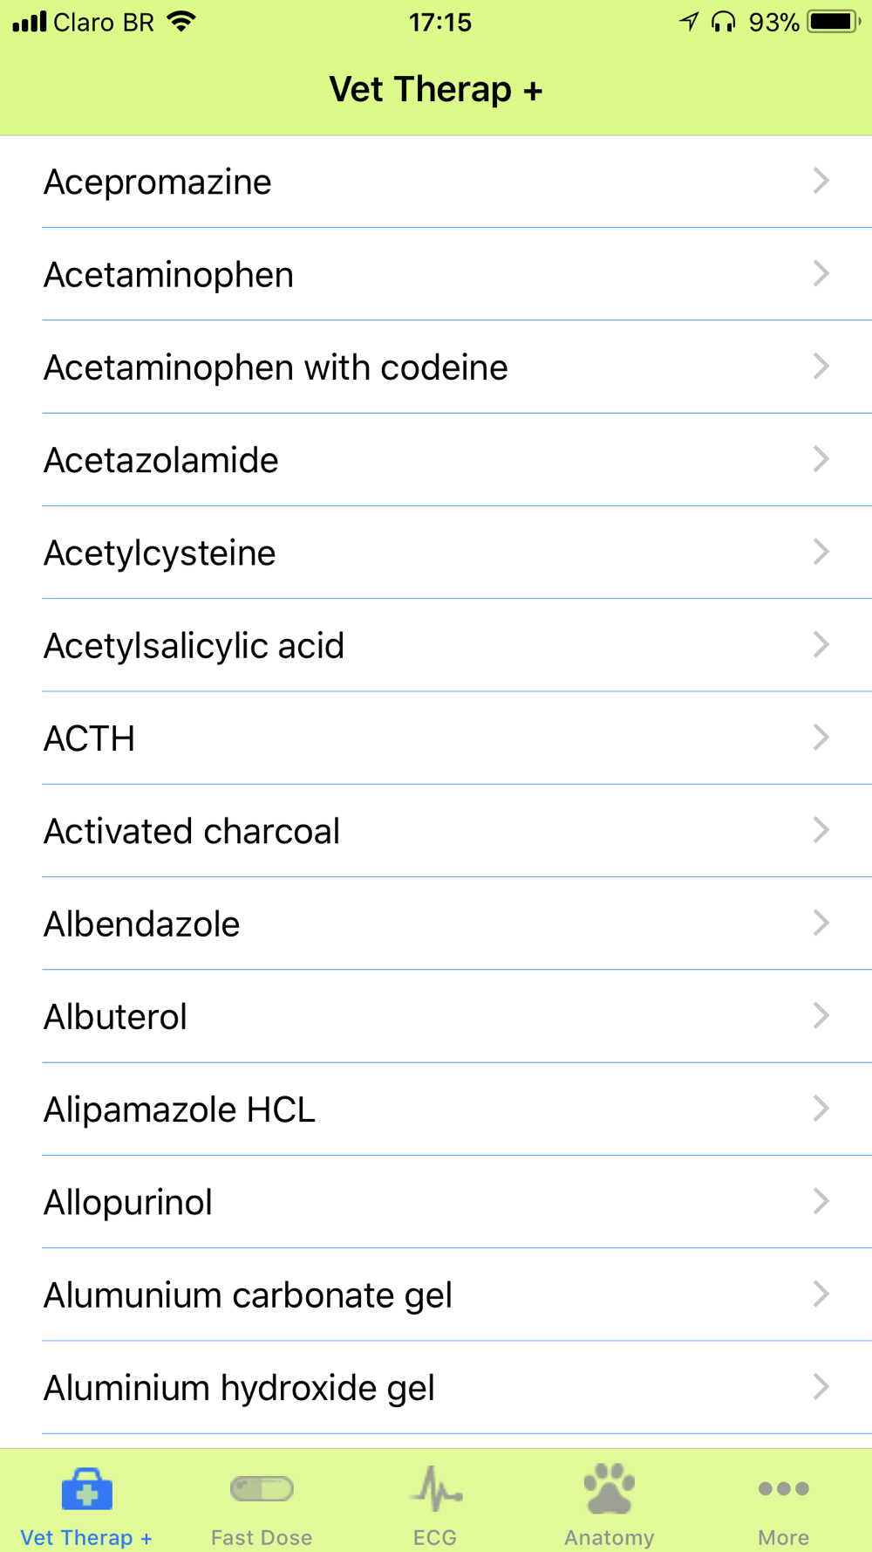
Task: Open Albuterol details chevron arrow
Action: (821, 1016)
